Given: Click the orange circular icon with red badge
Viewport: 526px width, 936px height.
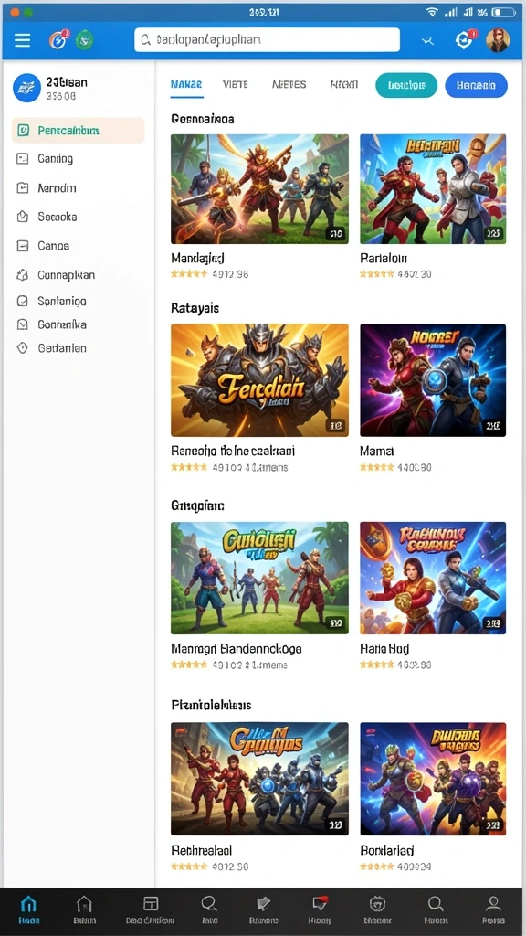Looking at the screenshot, I should [58, 39].
